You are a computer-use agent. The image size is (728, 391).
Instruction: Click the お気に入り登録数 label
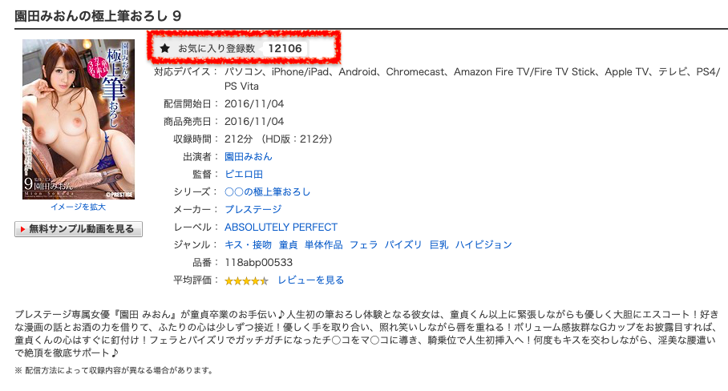click(216, 48)
